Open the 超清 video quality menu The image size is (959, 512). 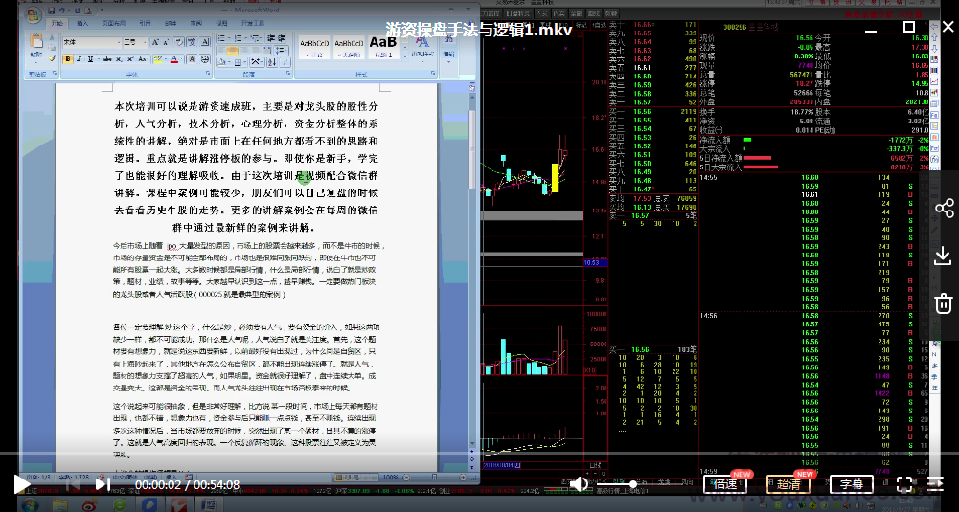(788, 484)
